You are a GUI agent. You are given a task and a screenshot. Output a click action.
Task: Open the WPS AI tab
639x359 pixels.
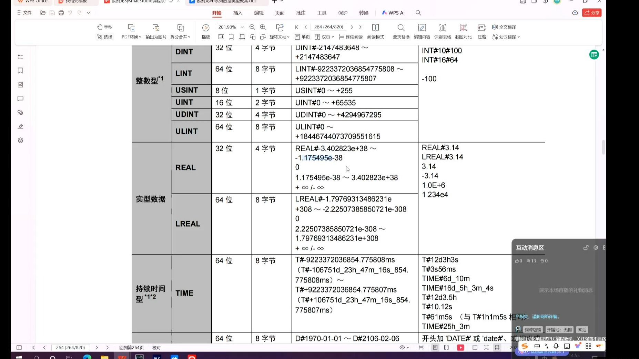coord(393,13)
